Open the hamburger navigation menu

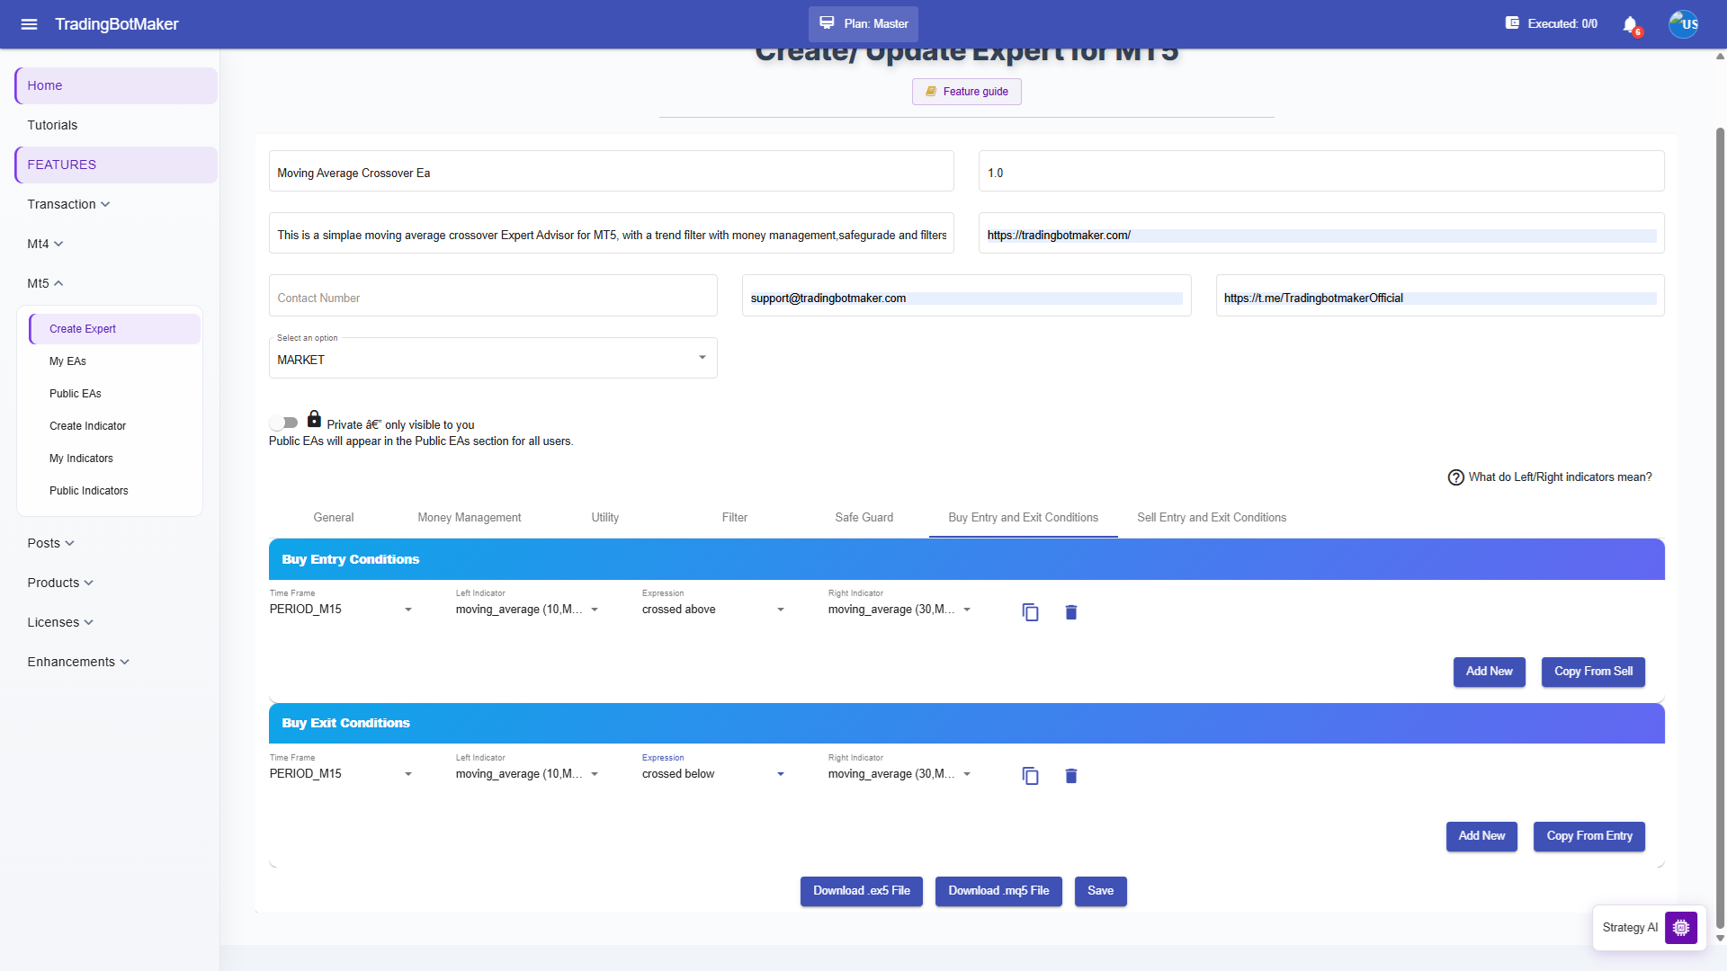coord(29,24)
